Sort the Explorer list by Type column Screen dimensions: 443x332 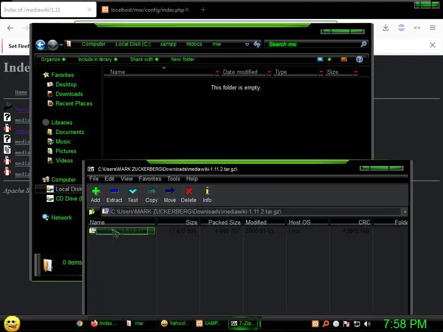pos(296,72)
